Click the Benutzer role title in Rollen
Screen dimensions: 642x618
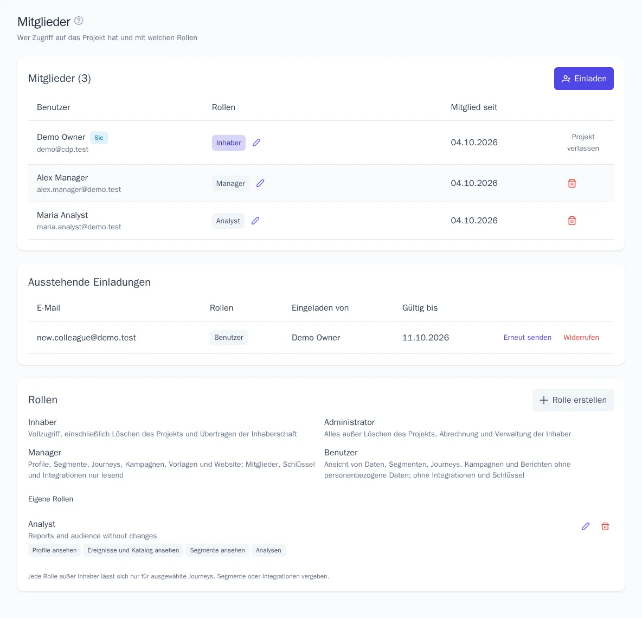341,453
